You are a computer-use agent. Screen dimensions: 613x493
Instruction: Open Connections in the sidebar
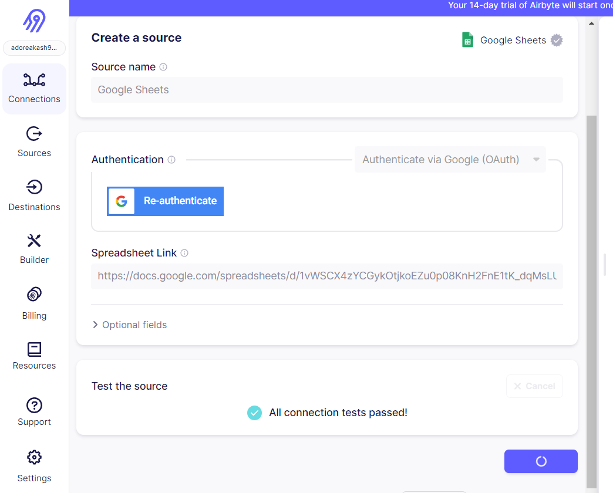coord(35,89)
